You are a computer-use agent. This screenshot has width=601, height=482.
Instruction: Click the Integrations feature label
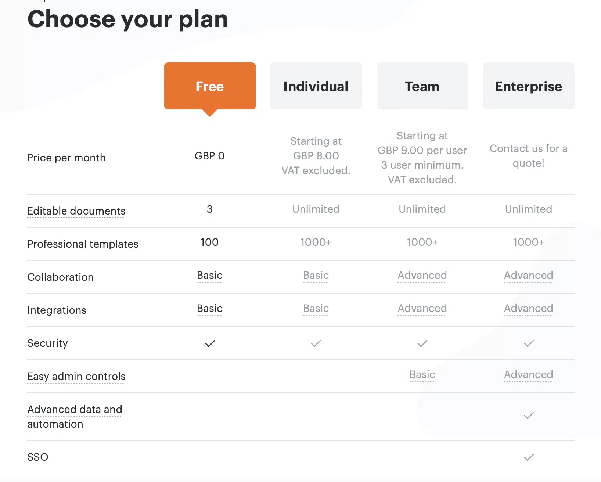pos(57,310)
